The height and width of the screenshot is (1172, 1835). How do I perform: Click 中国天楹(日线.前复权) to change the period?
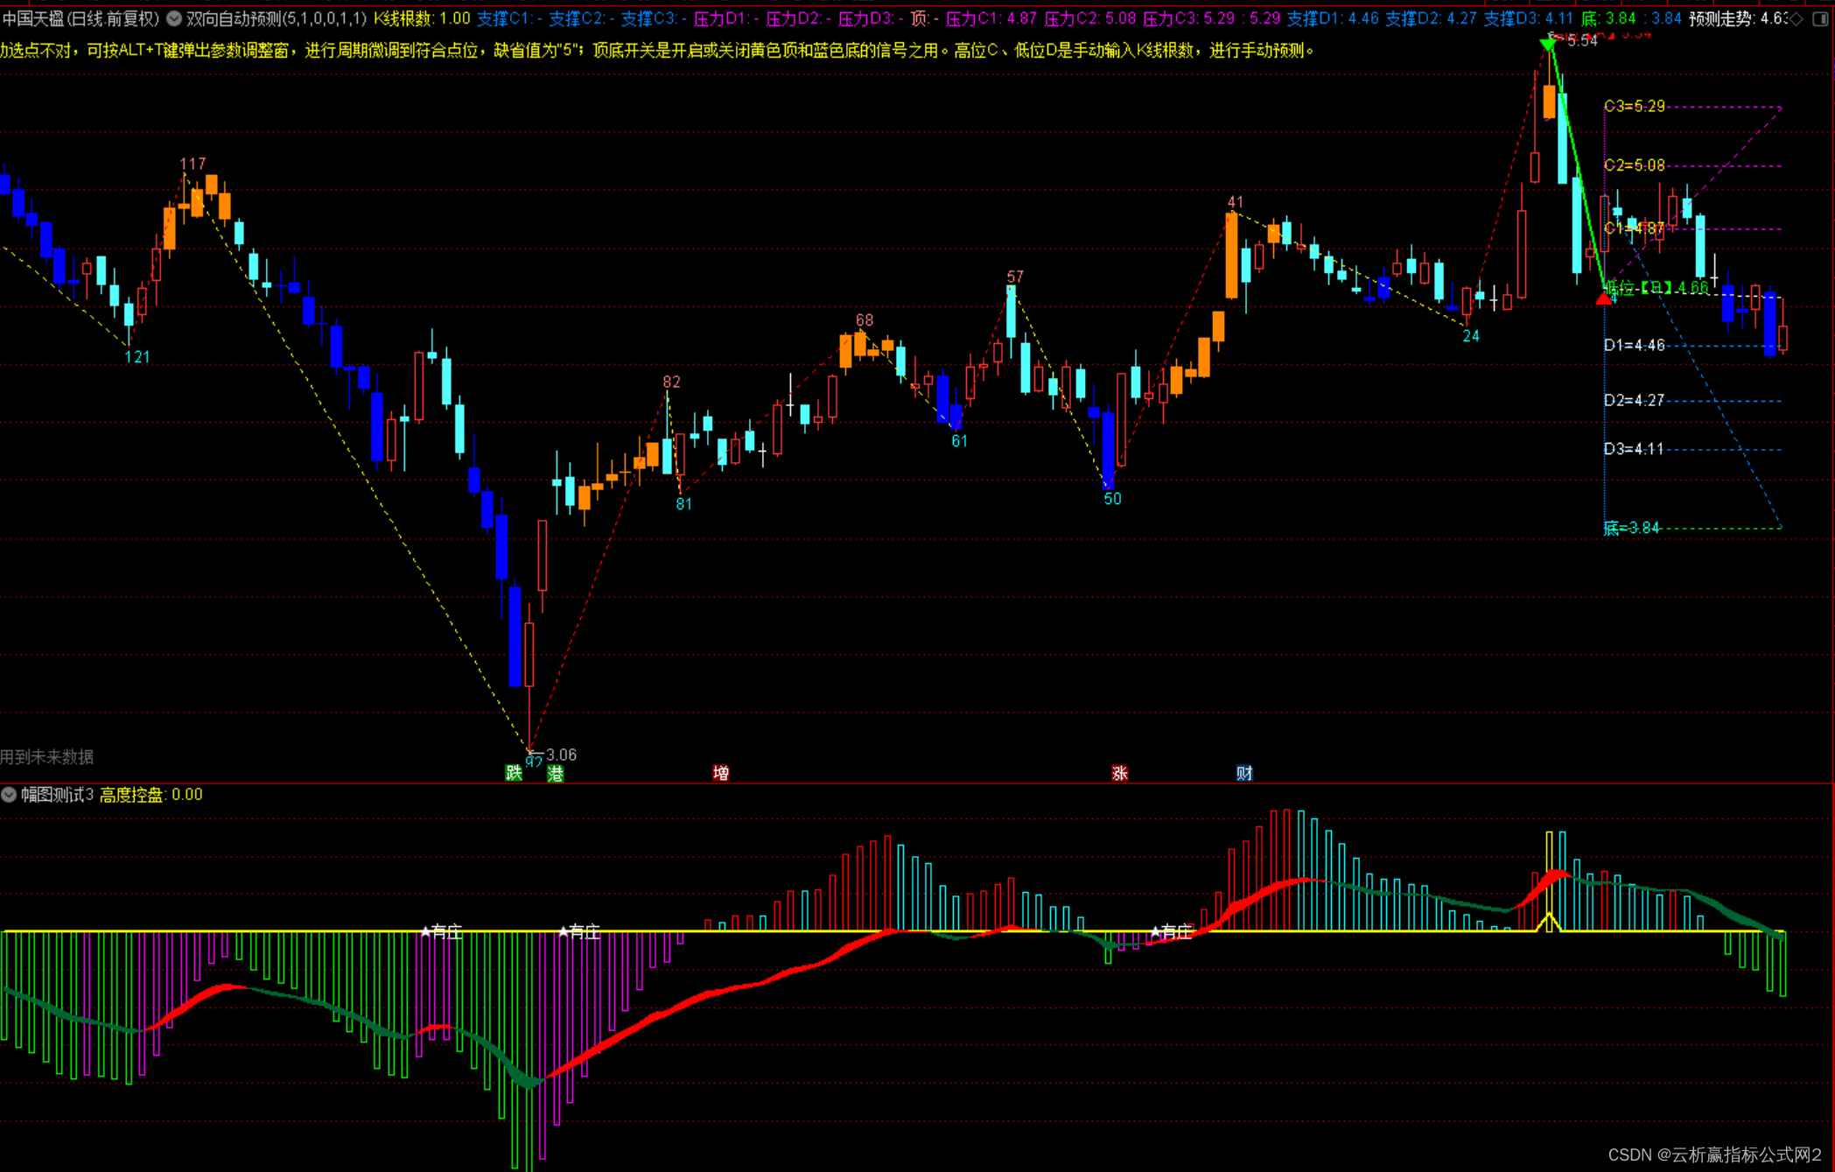click(x=81, y=18)
